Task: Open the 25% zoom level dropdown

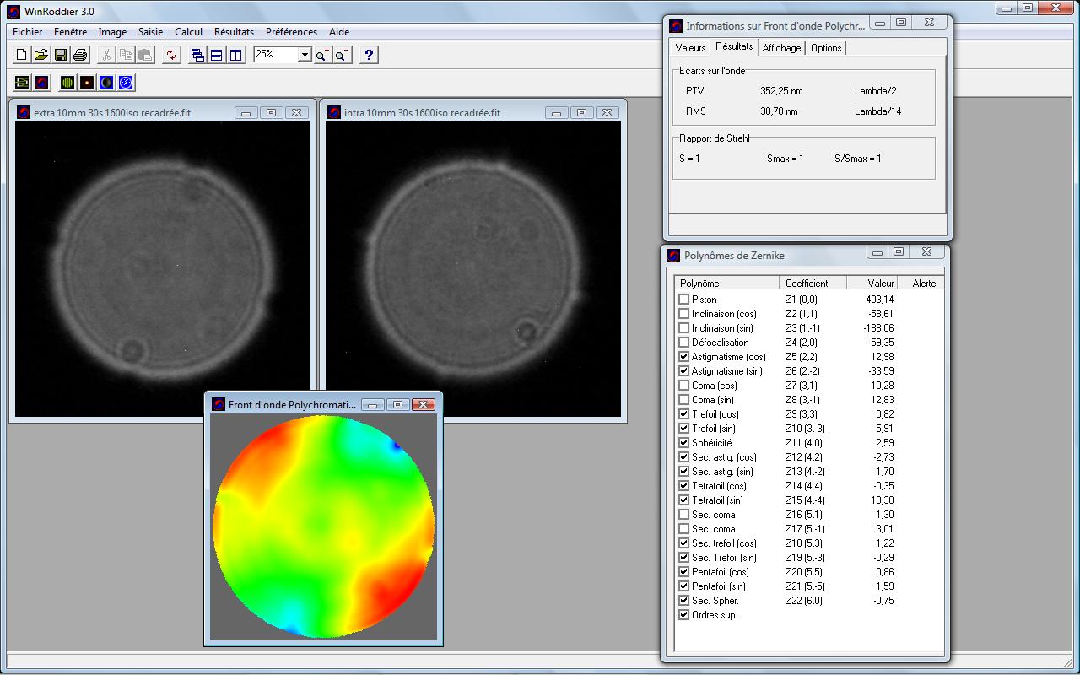Action: click(x=305, y=54)
